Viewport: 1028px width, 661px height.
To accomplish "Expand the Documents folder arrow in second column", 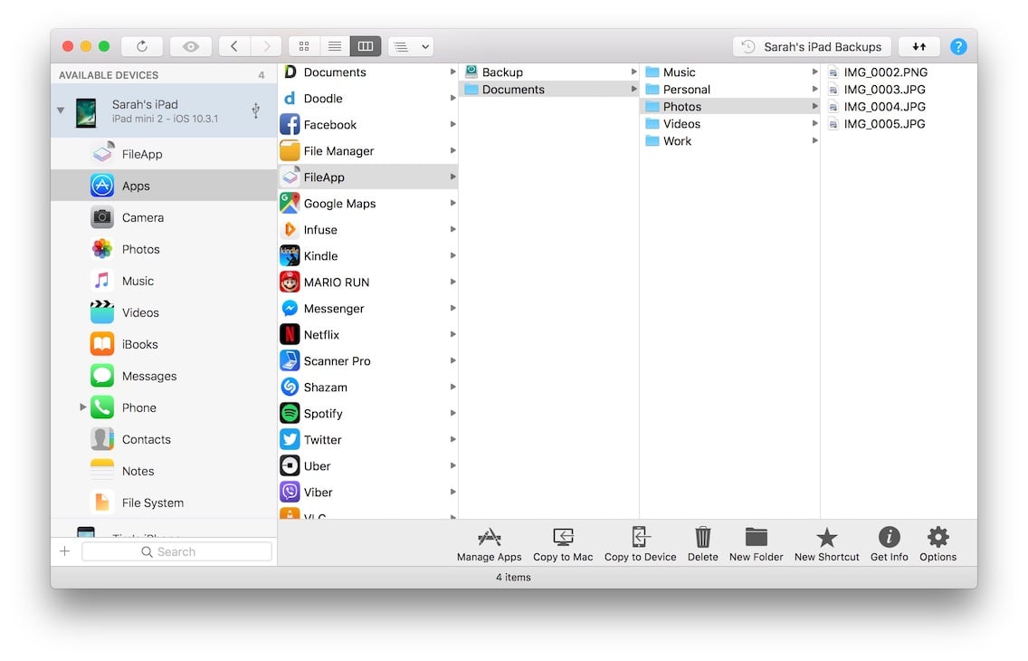I will (633, 89).
